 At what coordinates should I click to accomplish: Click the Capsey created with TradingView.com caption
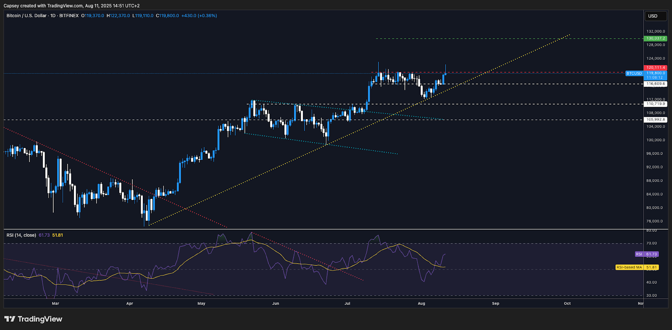(x=71, y=6)
